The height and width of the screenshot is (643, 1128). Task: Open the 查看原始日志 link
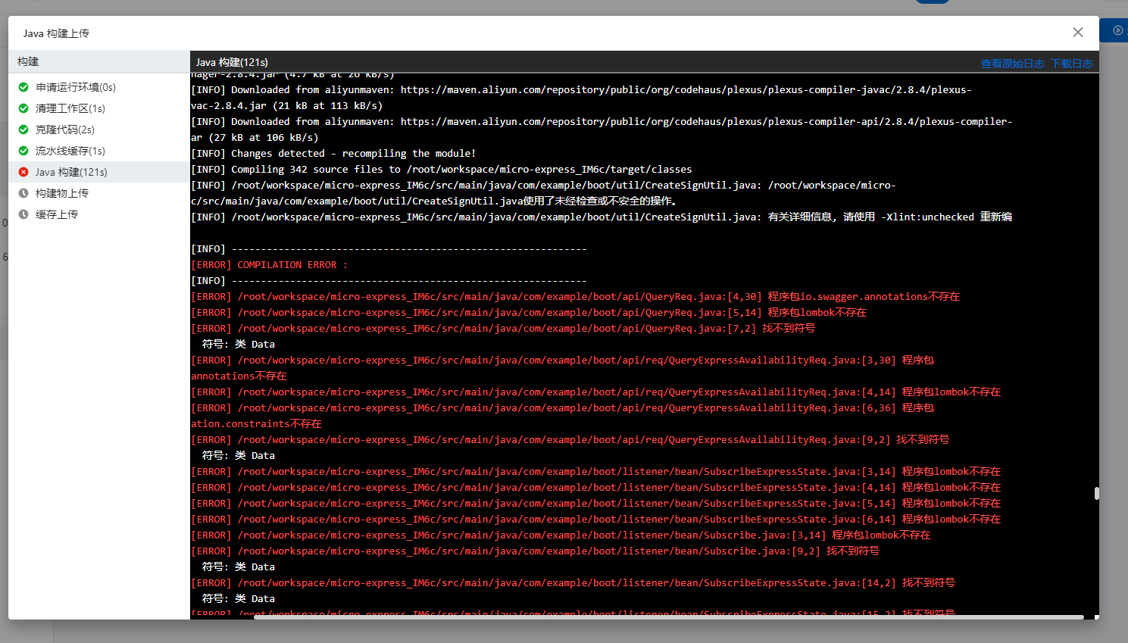[x=1012, y=64]
